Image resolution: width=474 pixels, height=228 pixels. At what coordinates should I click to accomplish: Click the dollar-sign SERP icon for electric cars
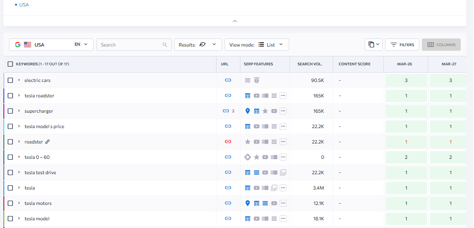257,80
